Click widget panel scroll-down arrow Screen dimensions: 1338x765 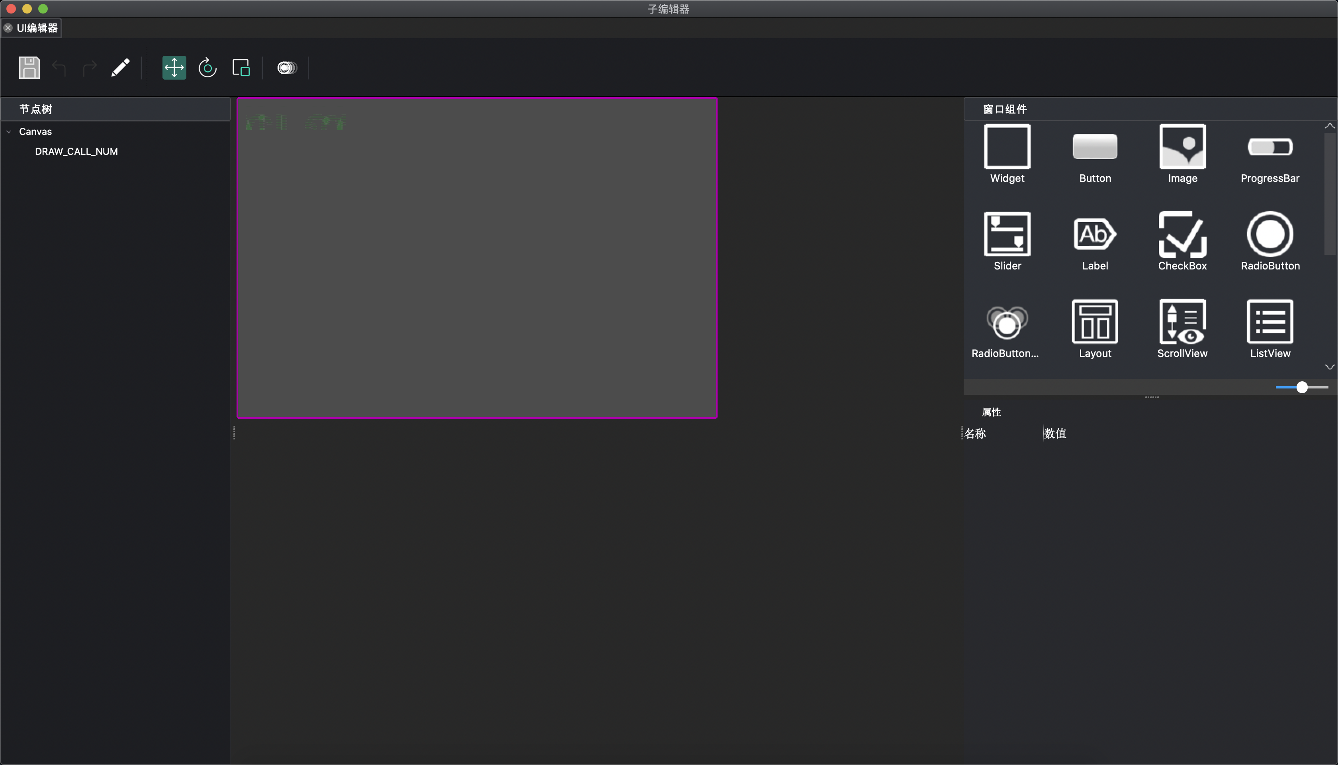[x=1330, y=367]
